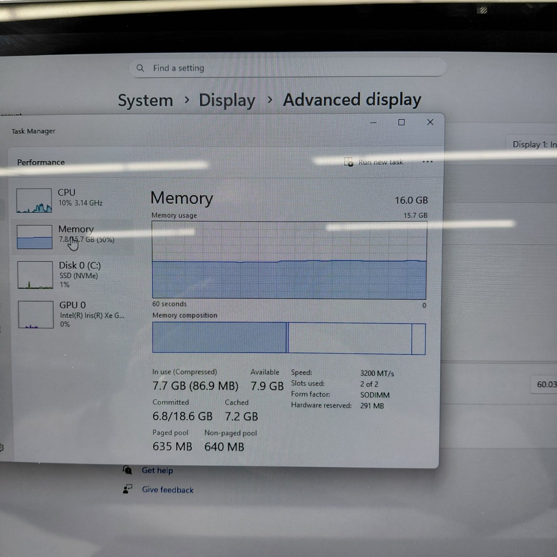Go back to System in the breadcrumb

click(145, 101)
